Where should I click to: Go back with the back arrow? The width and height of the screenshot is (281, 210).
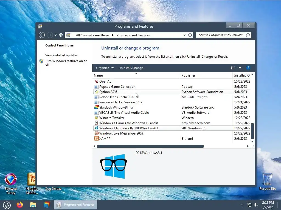tap(42, 35)
